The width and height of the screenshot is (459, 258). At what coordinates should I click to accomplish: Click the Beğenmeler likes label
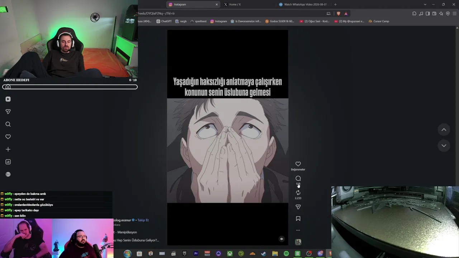(298, 169)
